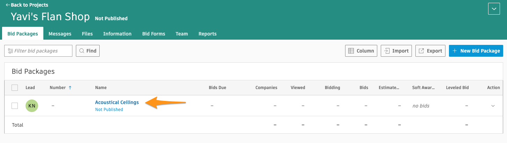Open the Acoustical Ceilings bid package
The image size is (507, 143).
[117, 102]
